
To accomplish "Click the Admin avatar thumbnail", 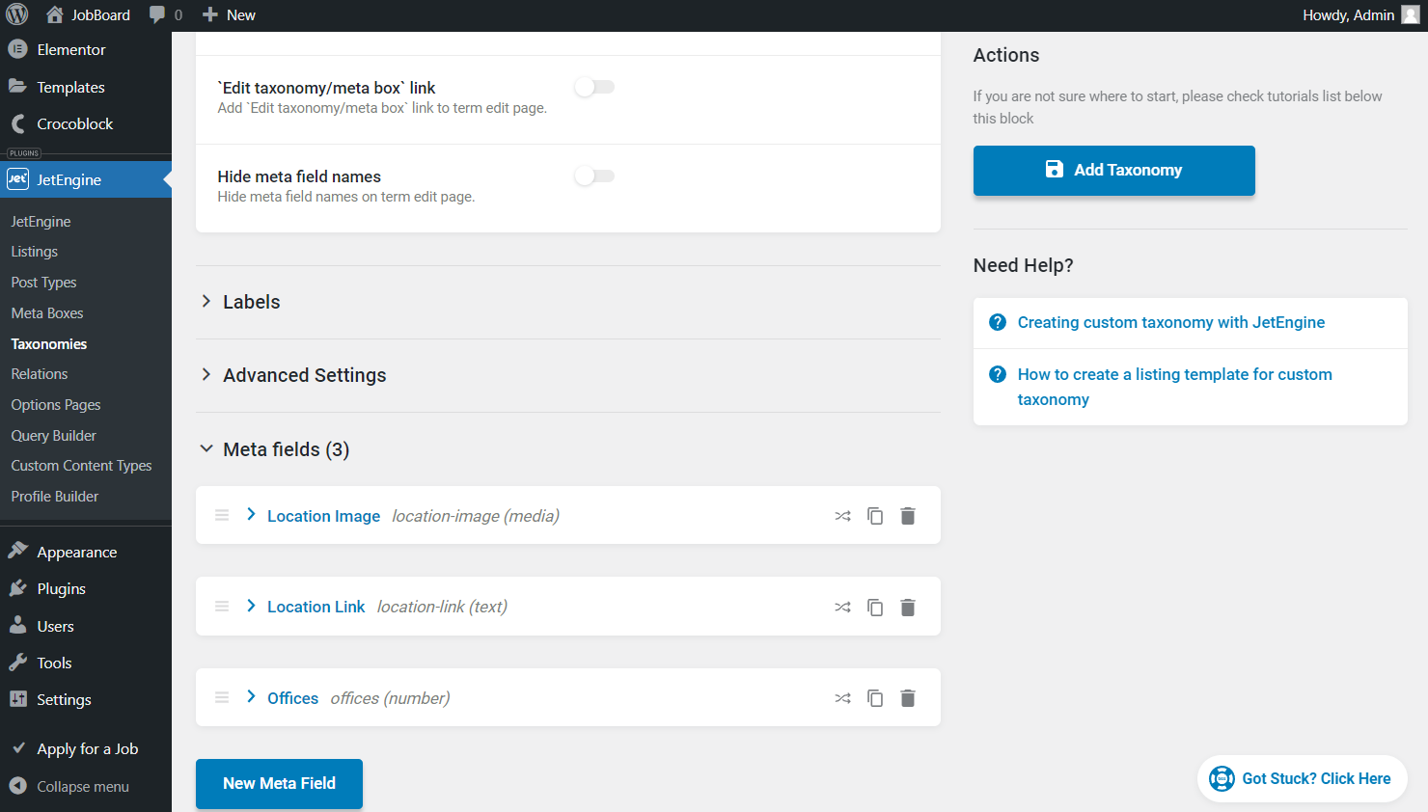I will point(1411,15).
